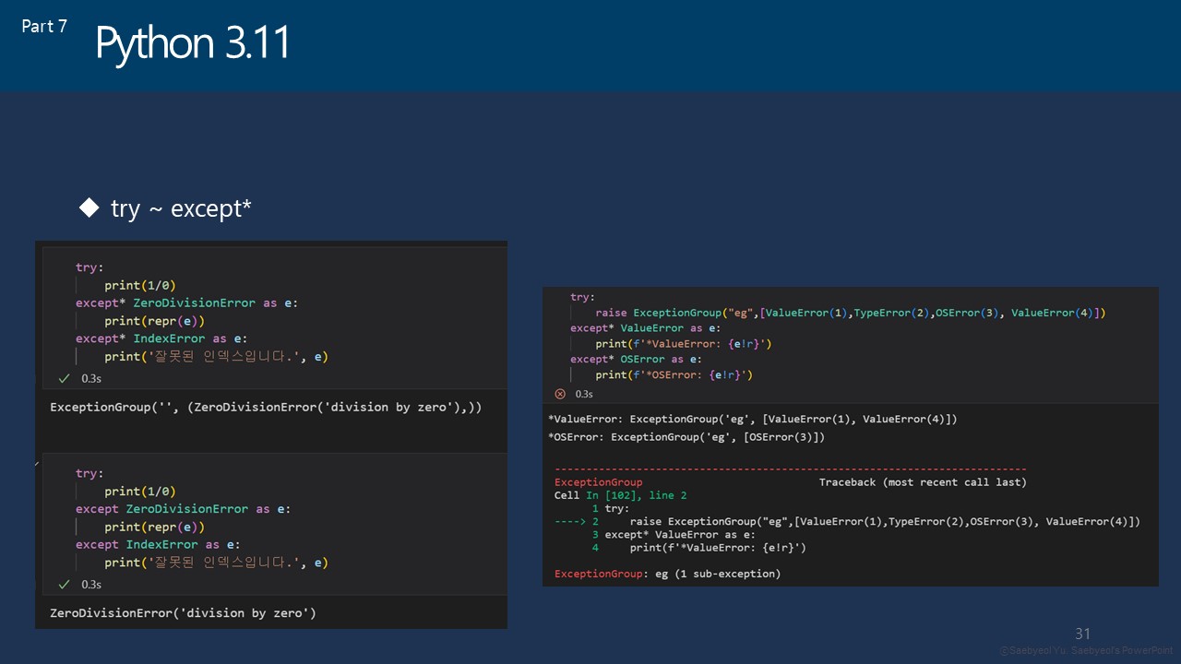The image size is (1181, 664).
Task: Click Traceback (most recent call last)
Action: 923,482
